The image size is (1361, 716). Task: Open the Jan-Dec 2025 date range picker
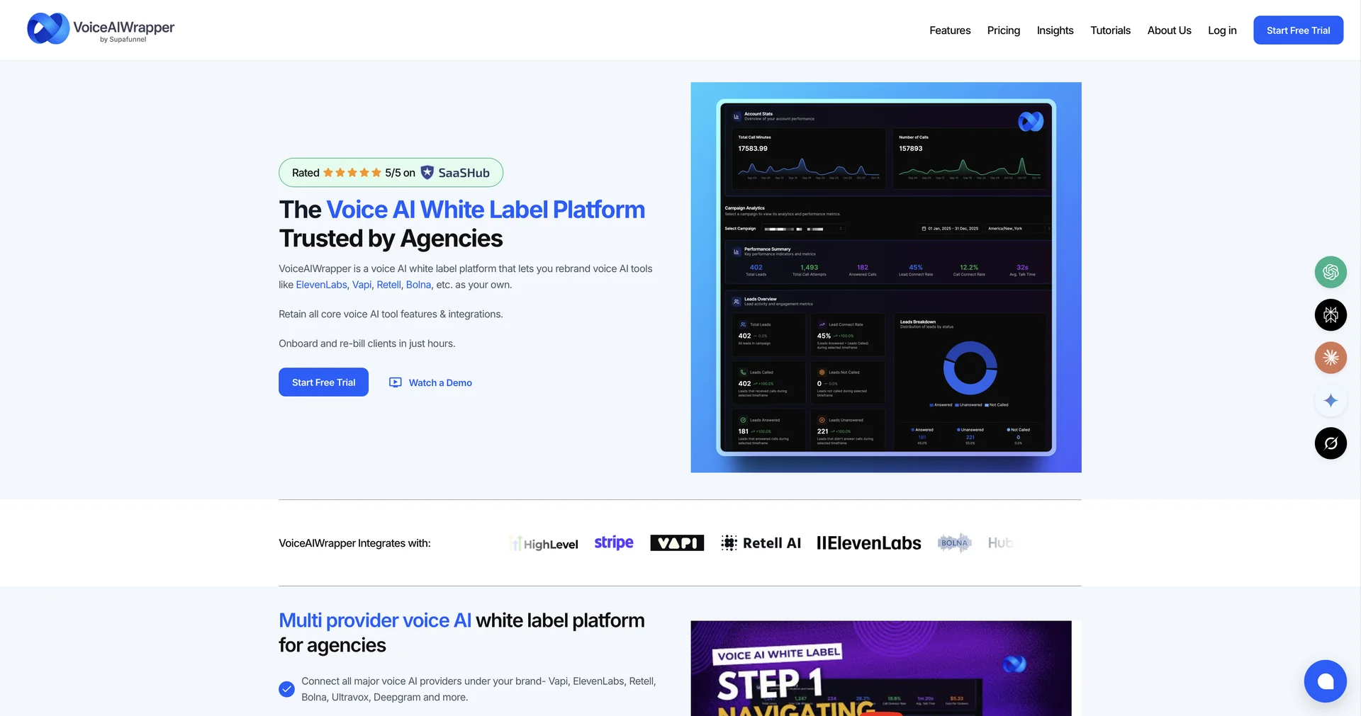950,228
